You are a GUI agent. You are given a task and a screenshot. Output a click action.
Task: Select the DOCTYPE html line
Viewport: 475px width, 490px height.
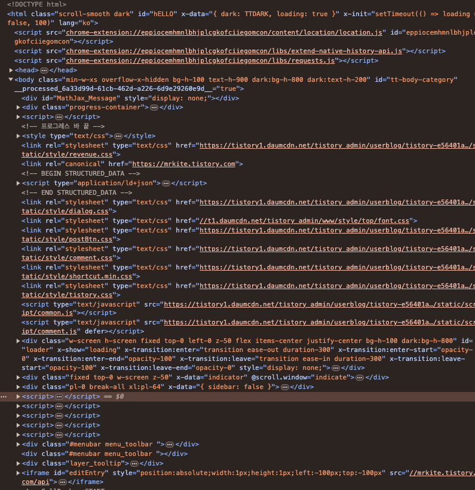[x=36, y=4]
